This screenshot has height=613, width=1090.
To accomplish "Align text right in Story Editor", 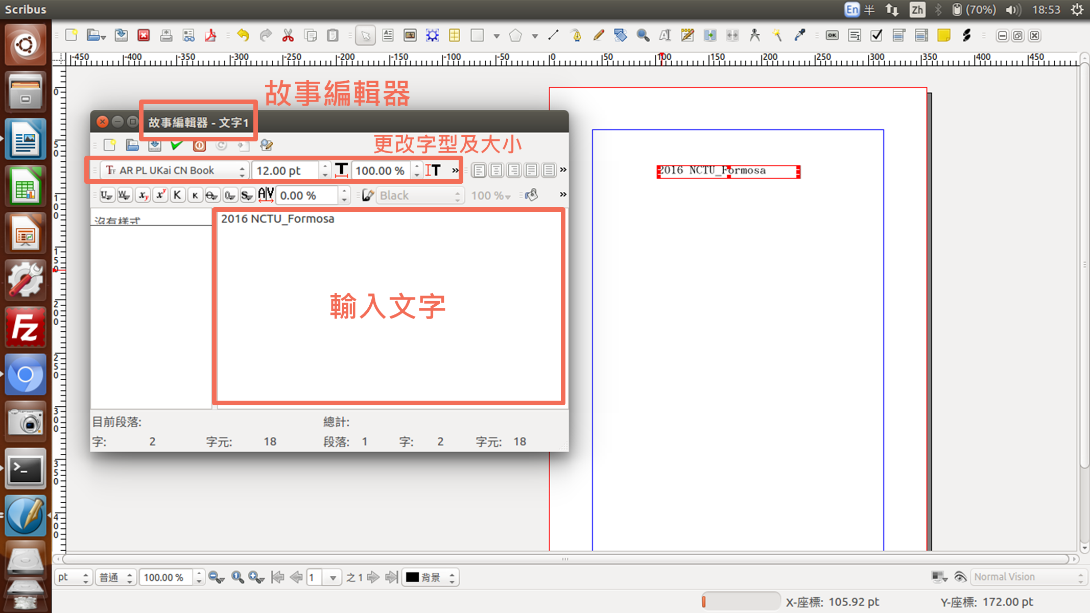I will click(x=514, y=170).
